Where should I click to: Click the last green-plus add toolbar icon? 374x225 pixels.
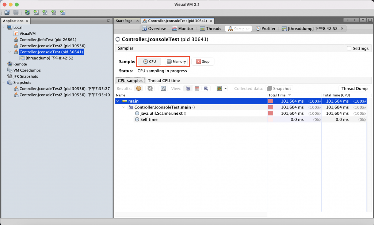point(63,12)
